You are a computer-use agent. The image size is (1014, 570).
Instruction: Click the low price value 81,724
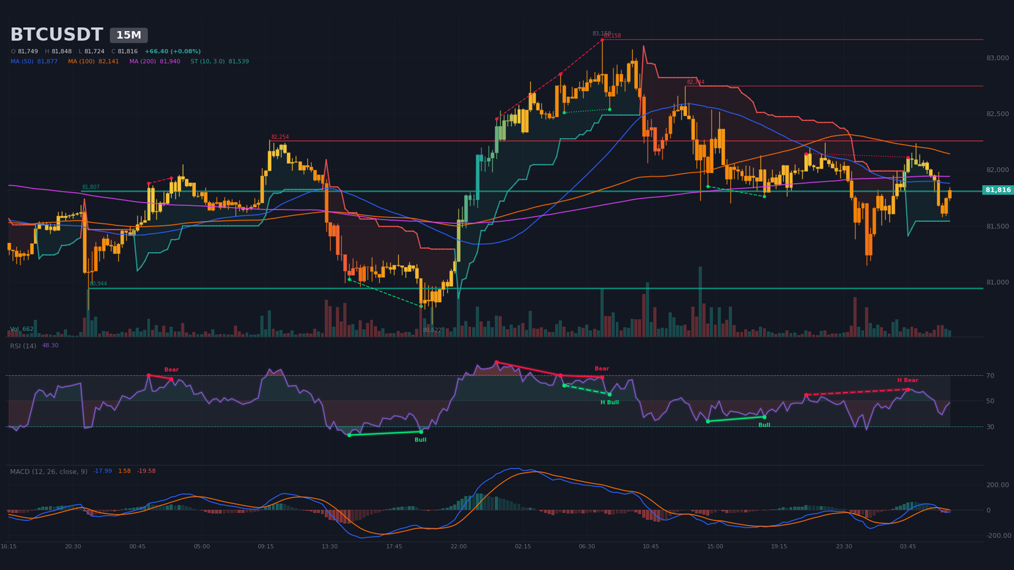94,51
